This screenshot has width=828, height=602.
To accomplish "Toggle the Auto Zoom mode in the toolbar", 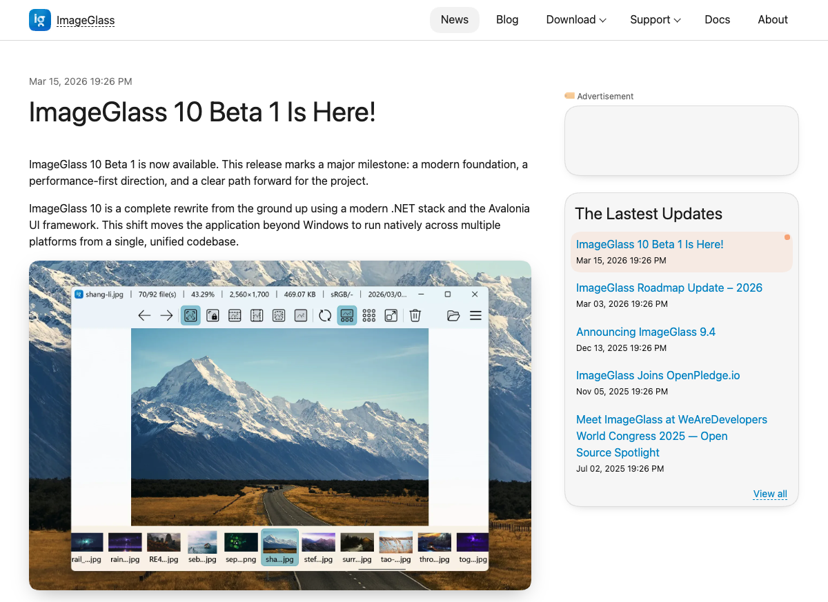I will pos(190,315).
